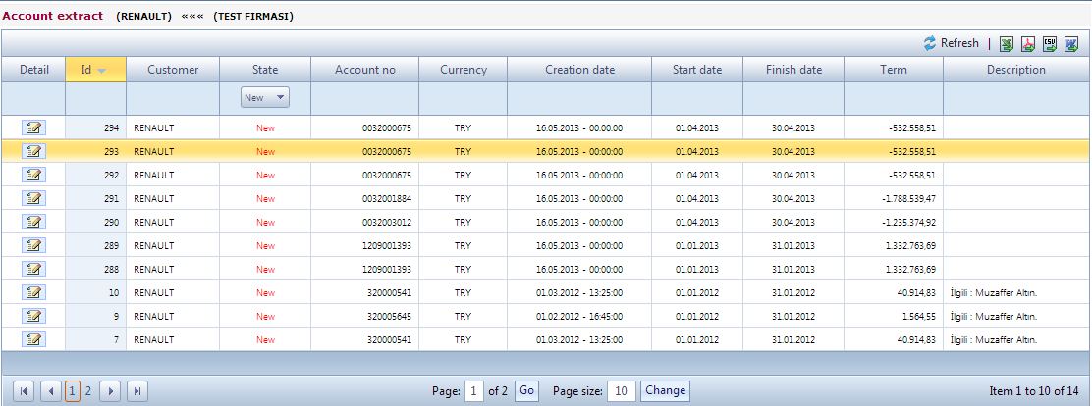
Task: Click creation date 01.02.2012 - 16:45:00
Action: pyautogui.click(x=579, y=317)
